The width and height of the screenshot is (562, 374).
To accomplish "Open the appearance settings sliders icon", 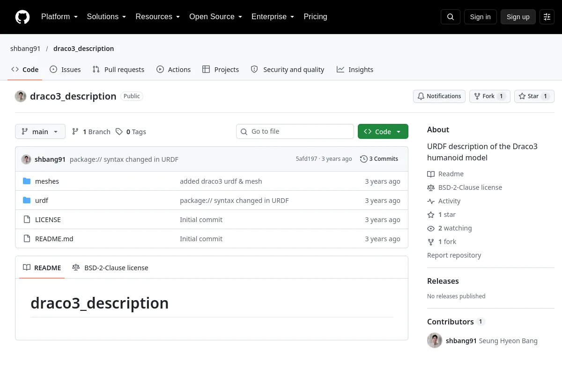I will click(x=547, y=17).
